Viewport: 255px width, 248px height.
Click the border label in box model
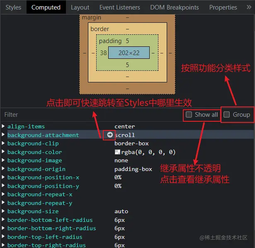pos(100,29)
